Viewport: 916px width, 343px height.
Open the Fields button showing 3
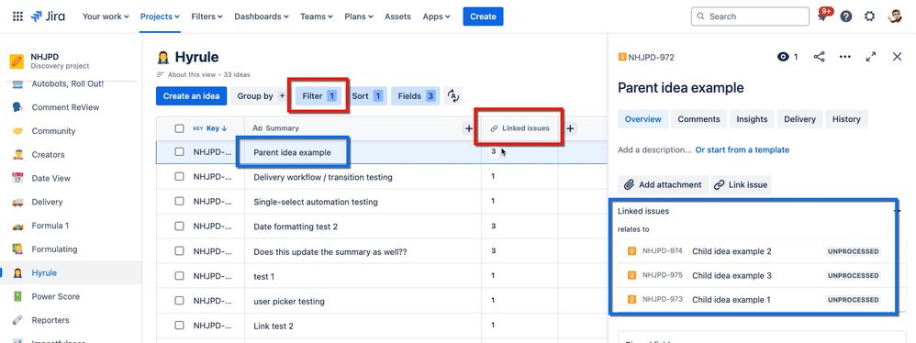pos(416,96)
